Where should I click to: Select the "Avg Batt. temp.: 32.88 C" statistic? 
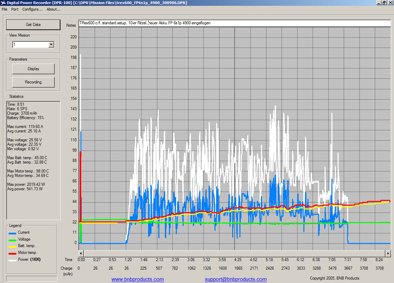coord(27,162)
